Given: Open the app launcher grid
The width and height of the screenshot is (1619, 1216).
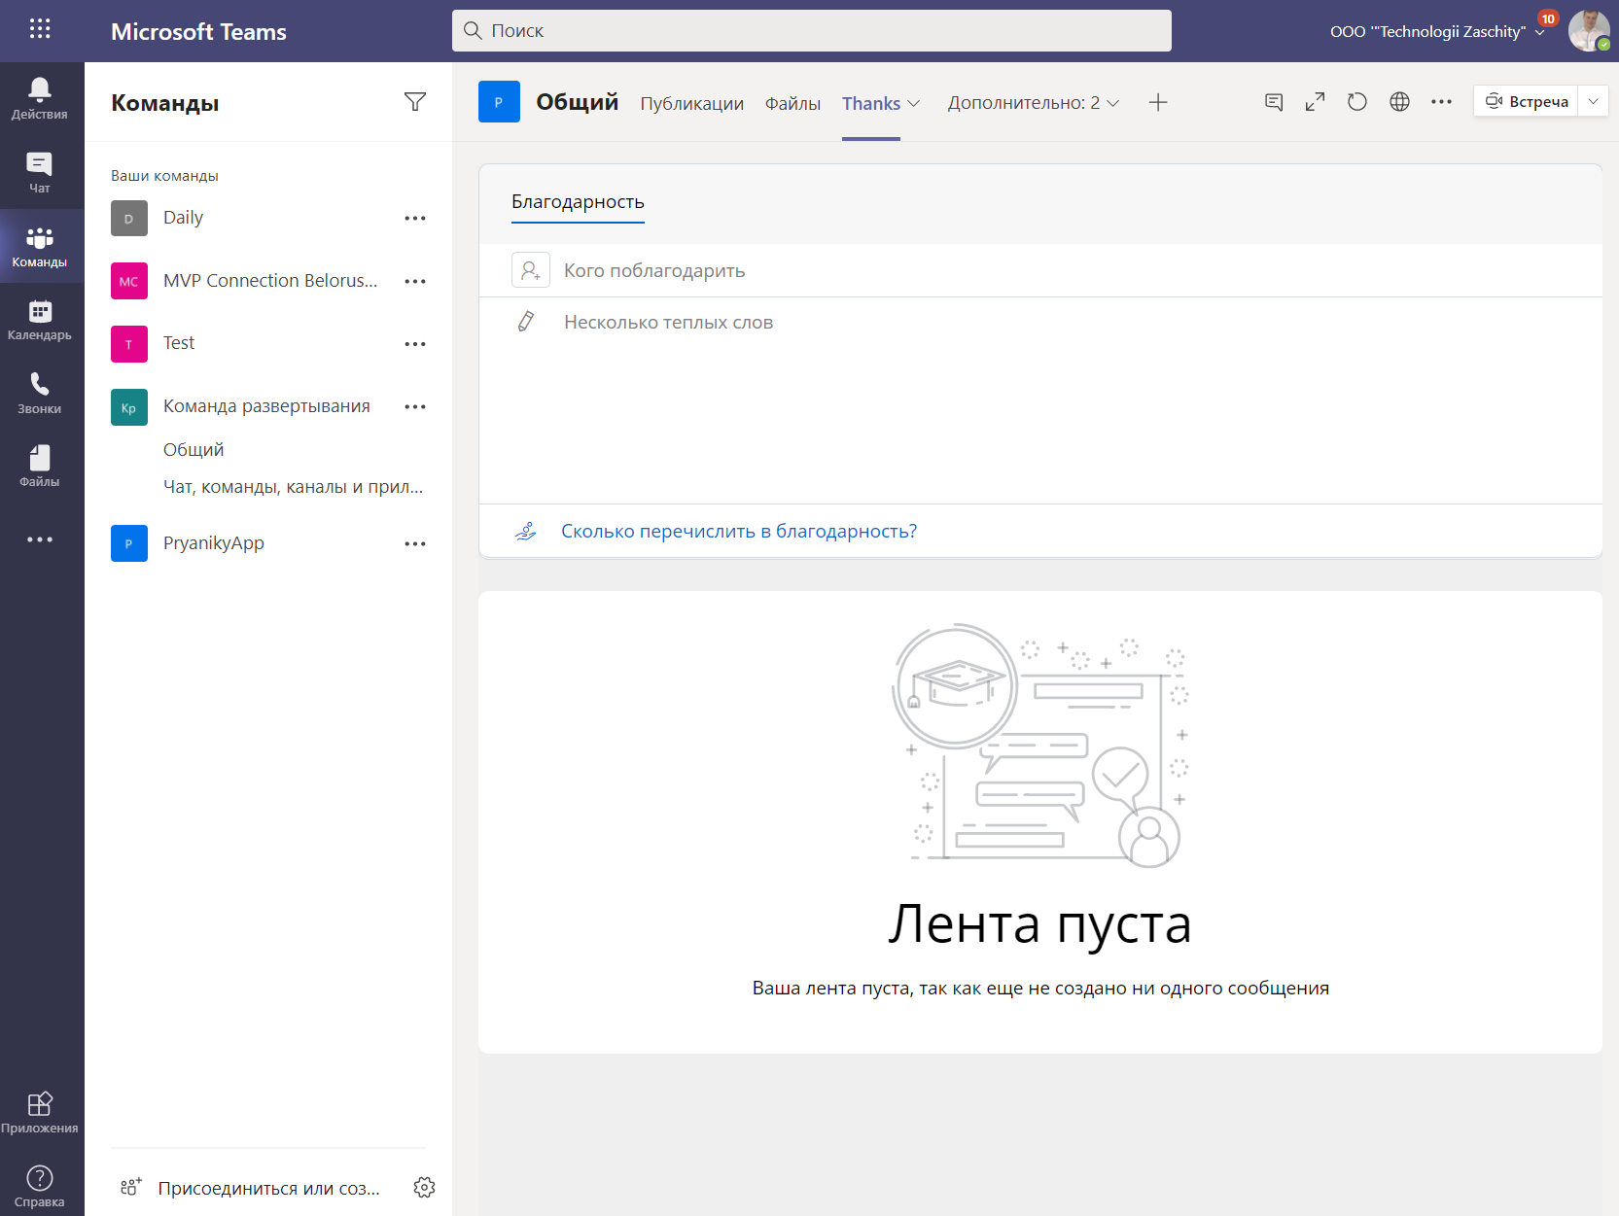Looking at the screenshot, I should tap(40, 29).
